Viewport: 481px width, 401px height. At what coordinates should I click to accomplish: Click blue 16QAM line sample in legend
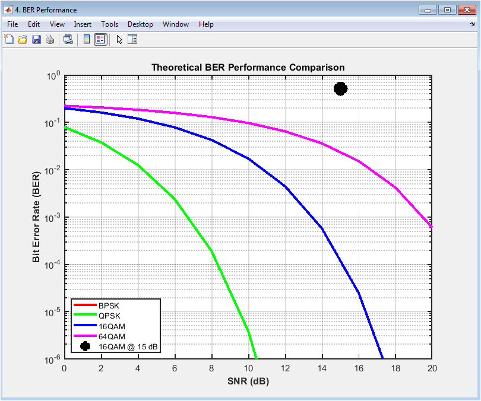tap(85, 325)
